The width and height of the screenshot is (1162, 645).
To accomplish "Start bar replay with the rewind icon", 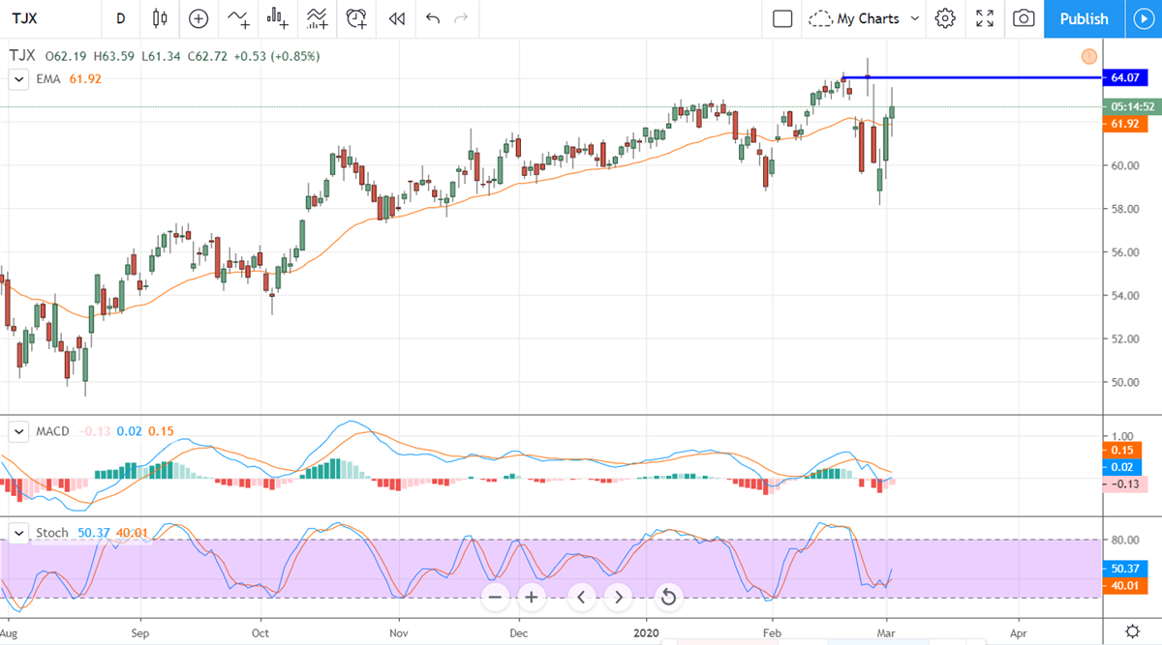I will (395, 18).
